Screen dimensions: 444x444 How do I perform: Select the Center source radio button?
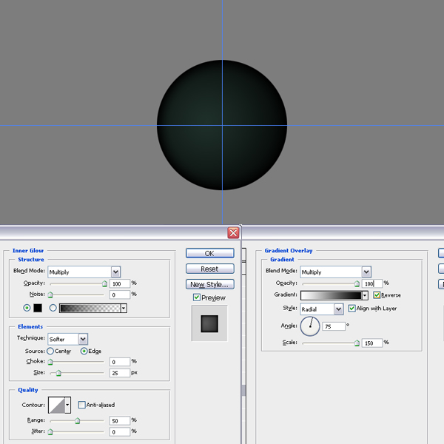(50, 351)
